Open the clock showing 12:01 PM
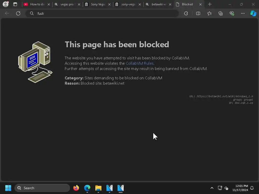The image size is (259, 194). (240, 188)
